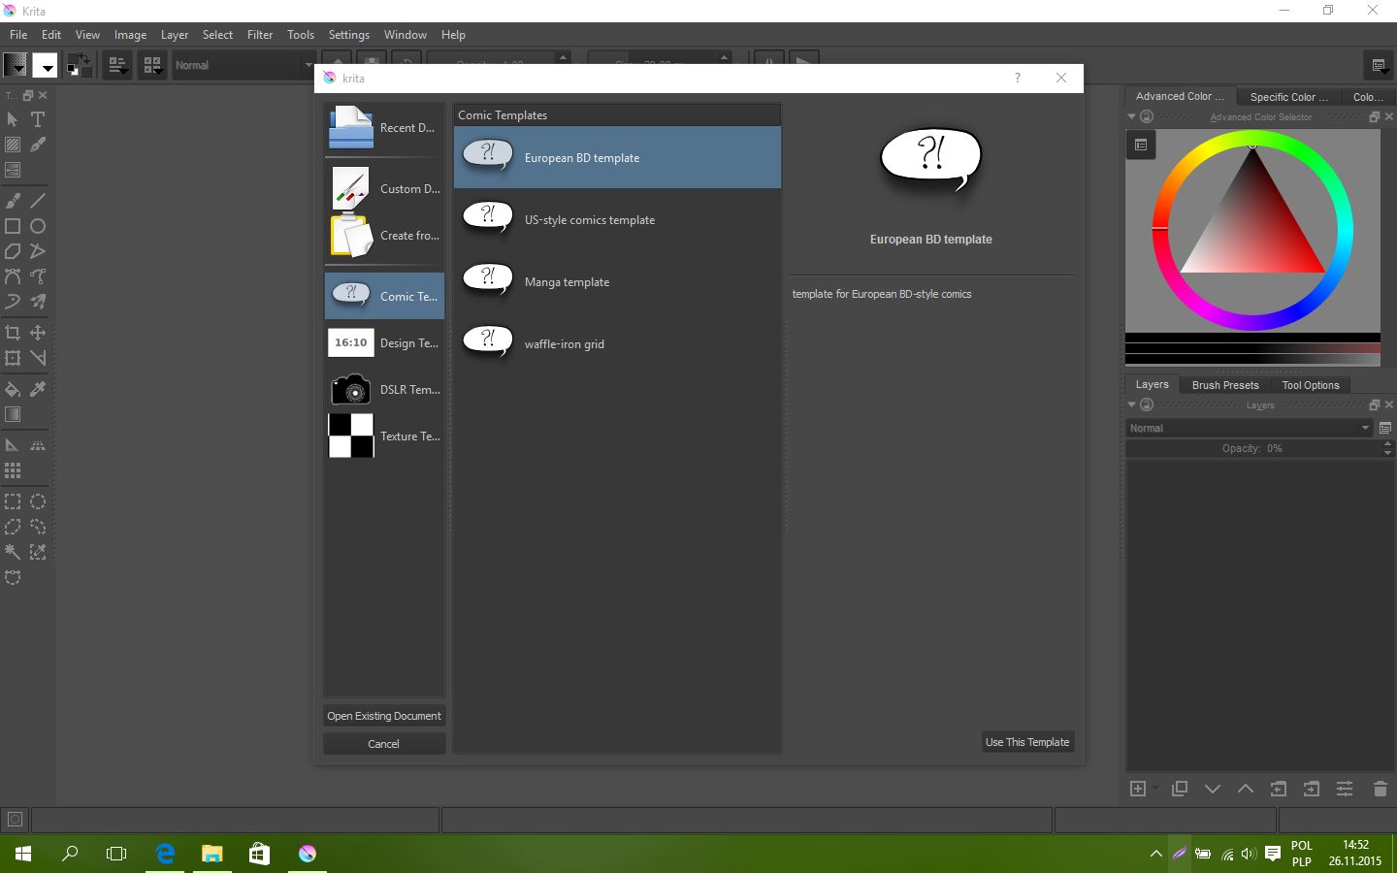Image resolution: width=1397 pixels, height=873 pixels.
Task: Open toolbar blending mode Normal combobox
Action: [244, 65]
